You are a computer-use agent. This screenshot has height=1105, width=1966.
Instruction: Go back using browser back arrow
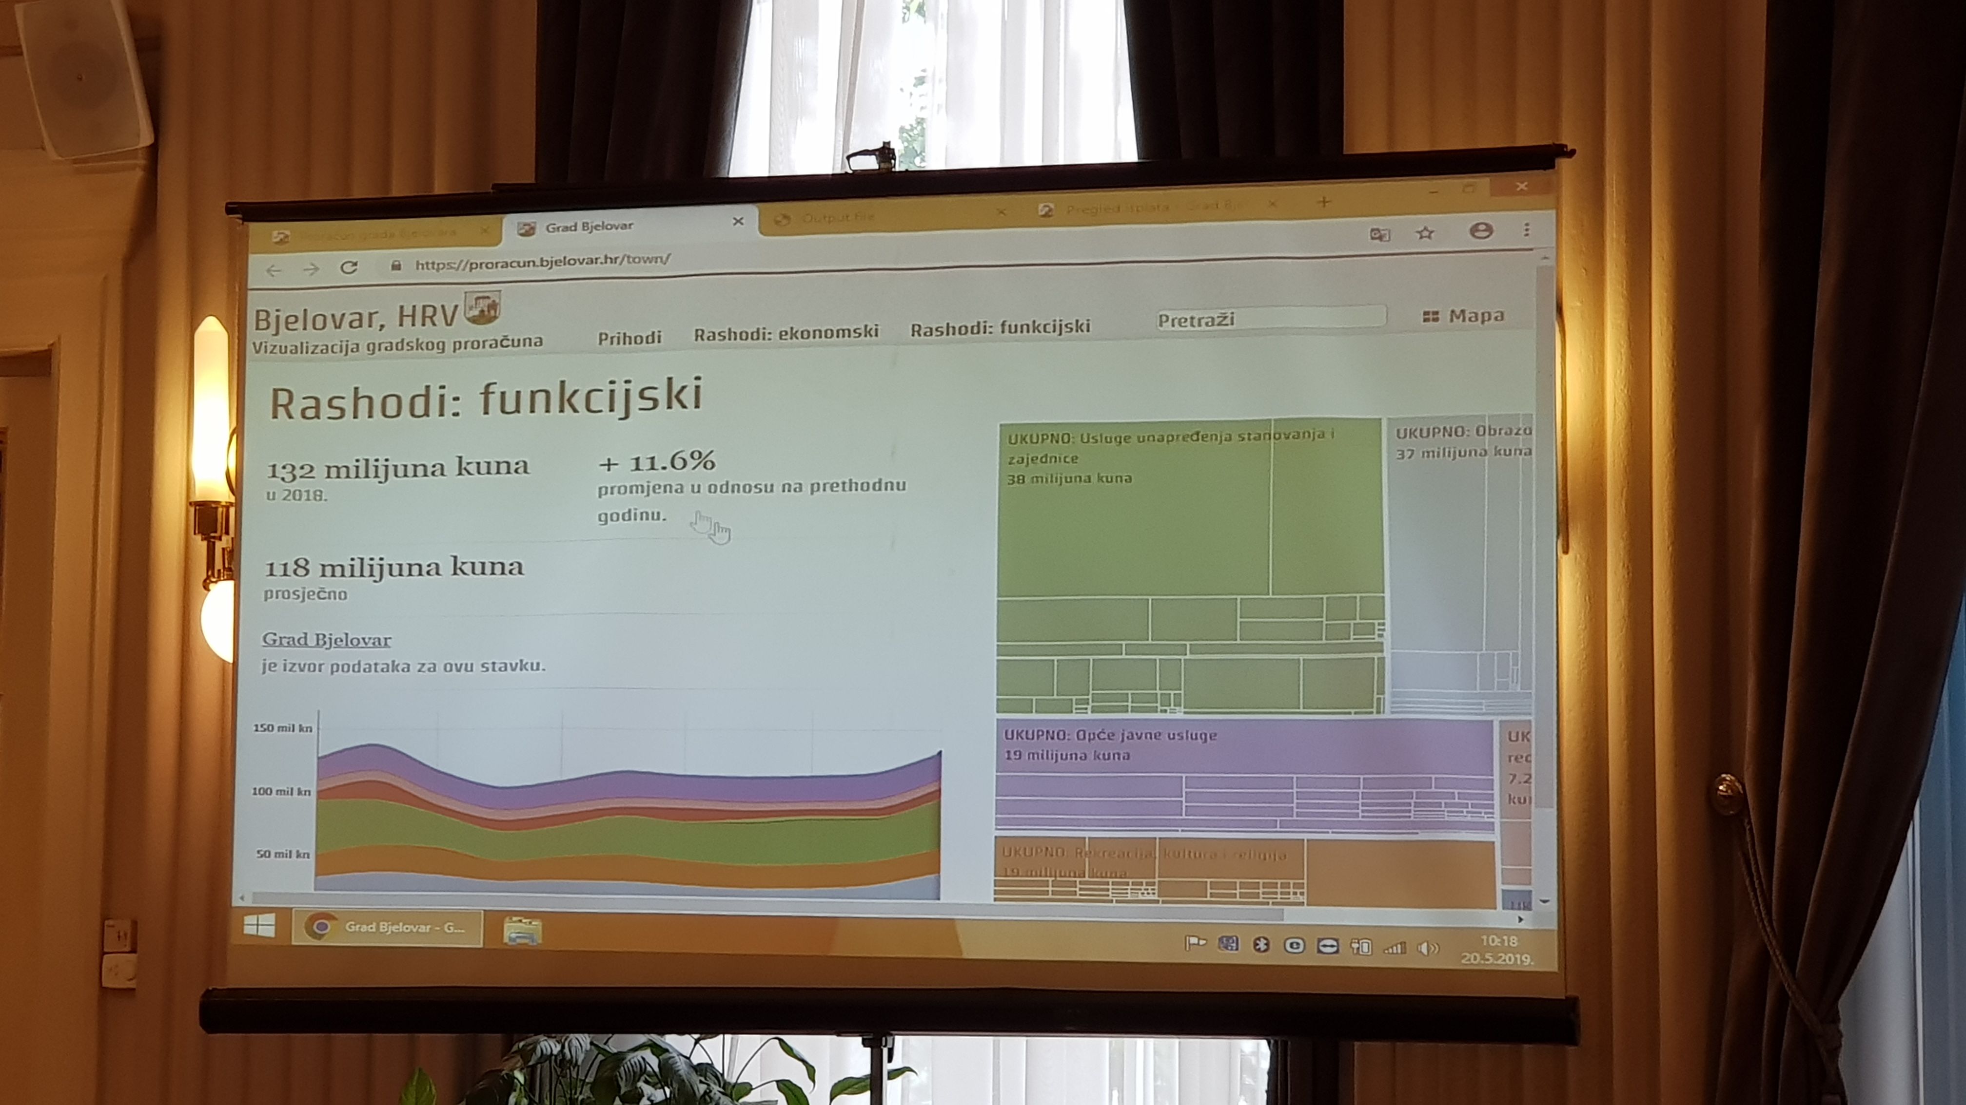[x=273, y=270]
